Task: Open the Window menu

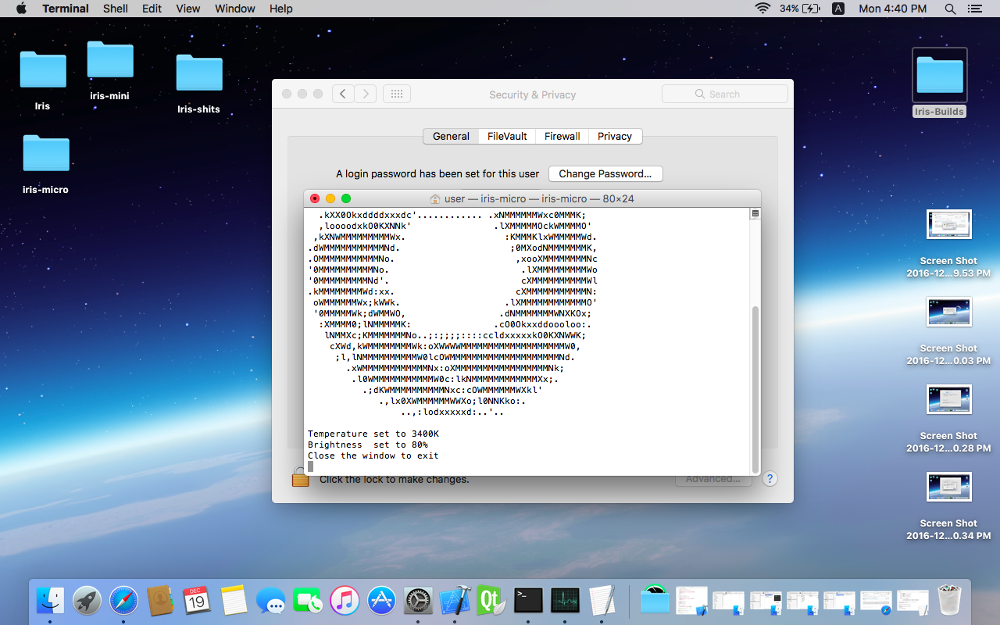Action: [x=235, y=9]
